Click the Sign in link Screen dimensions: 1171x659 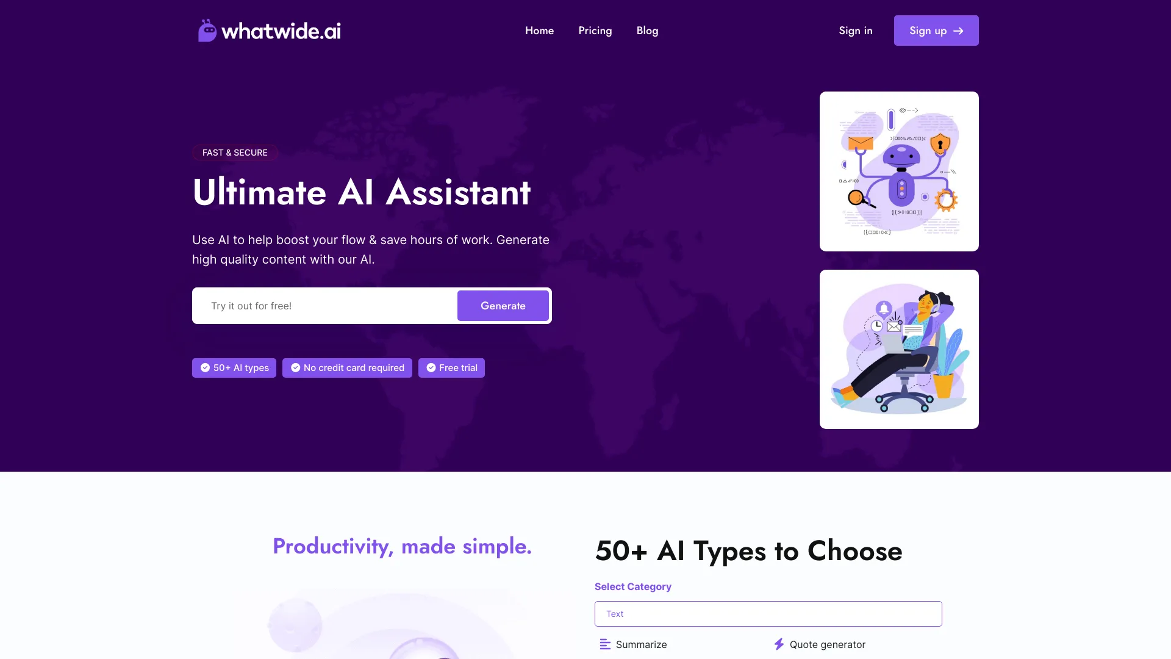point(856,30)
